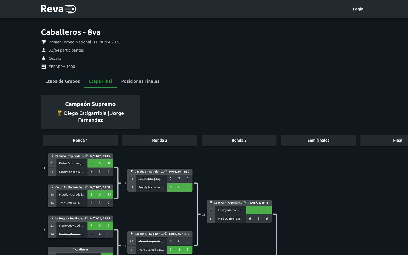Click clock icon next to 14/03/26, 10:30

pos(86,187)
